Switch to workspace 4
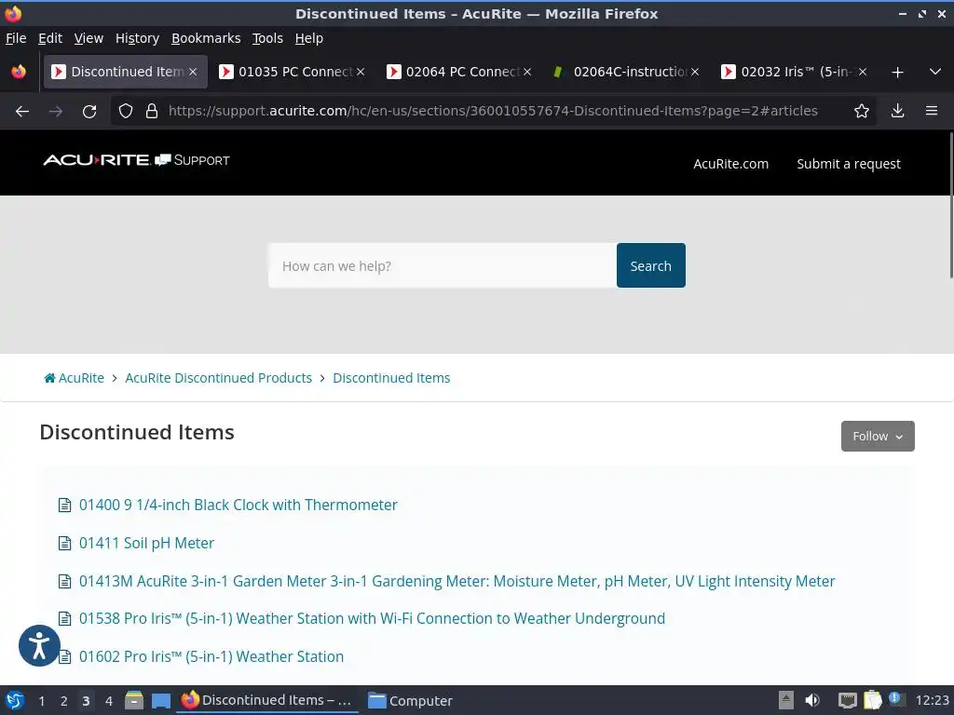This screenshot has width=954, height=715. coord(109,701)
